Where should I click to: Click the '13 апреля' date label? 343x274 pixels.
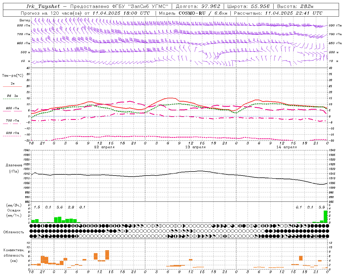tap(195, 147)
